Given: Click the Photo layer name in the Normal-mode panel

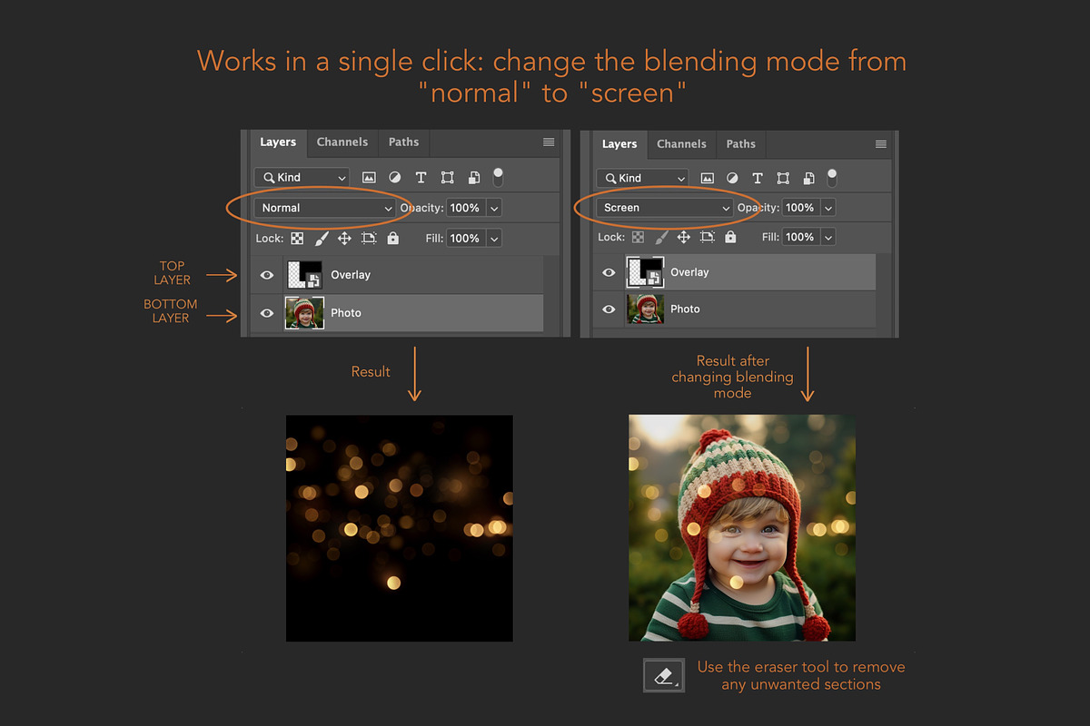Looking at the screenshot, I should tap(346, 313).
